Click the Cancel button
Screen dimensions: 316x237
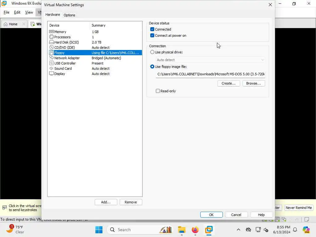(x=236, y=215)
